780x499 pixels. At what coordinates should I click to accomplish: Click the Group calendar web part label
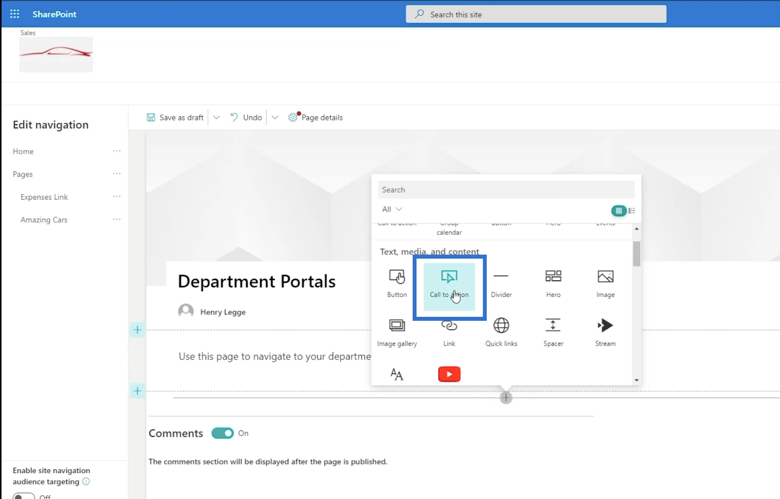tap(449, 229)
